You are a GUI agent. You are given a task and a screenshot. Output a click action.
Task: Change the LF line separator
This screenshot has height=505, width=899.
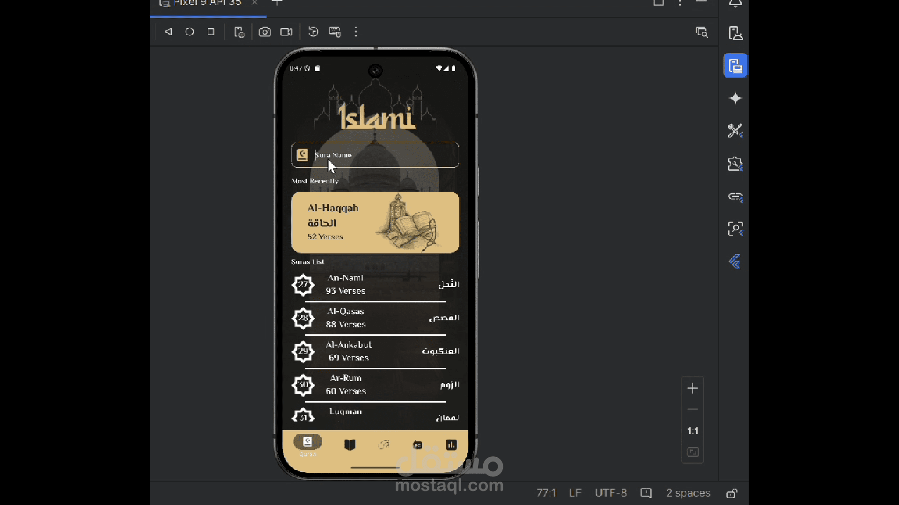click(x=575, y=493)
